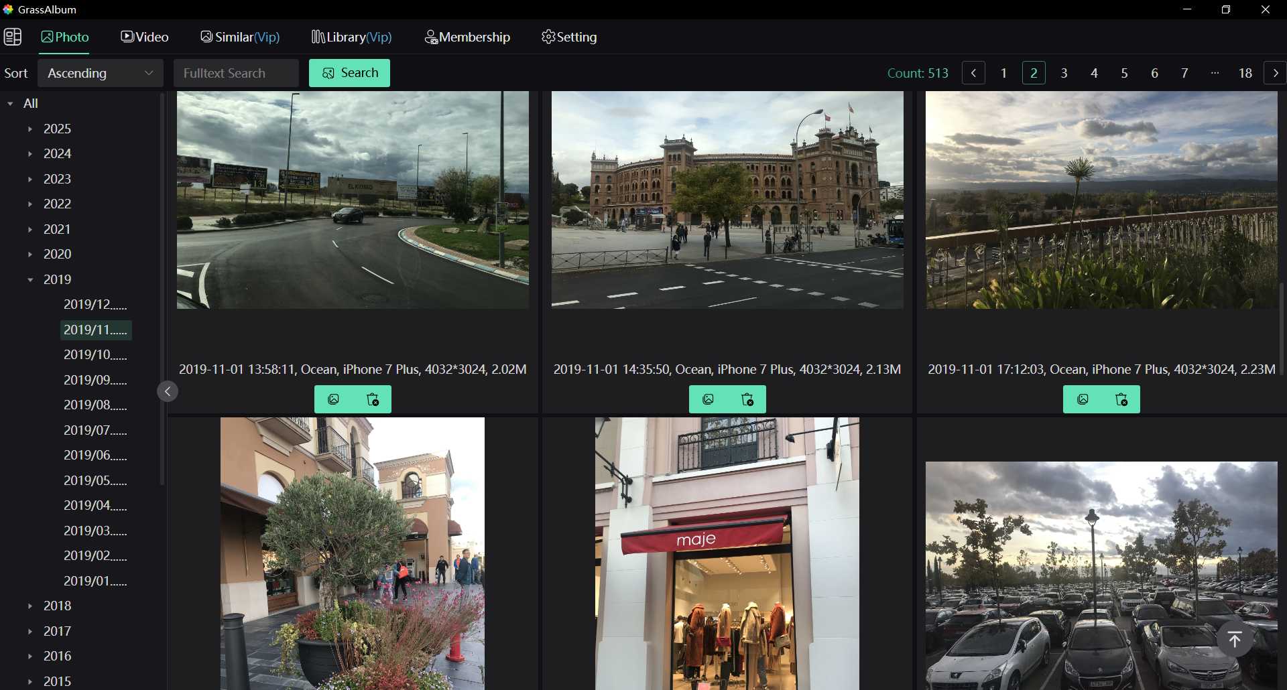Expand the 2025 year entry

(x=29, y=129)
